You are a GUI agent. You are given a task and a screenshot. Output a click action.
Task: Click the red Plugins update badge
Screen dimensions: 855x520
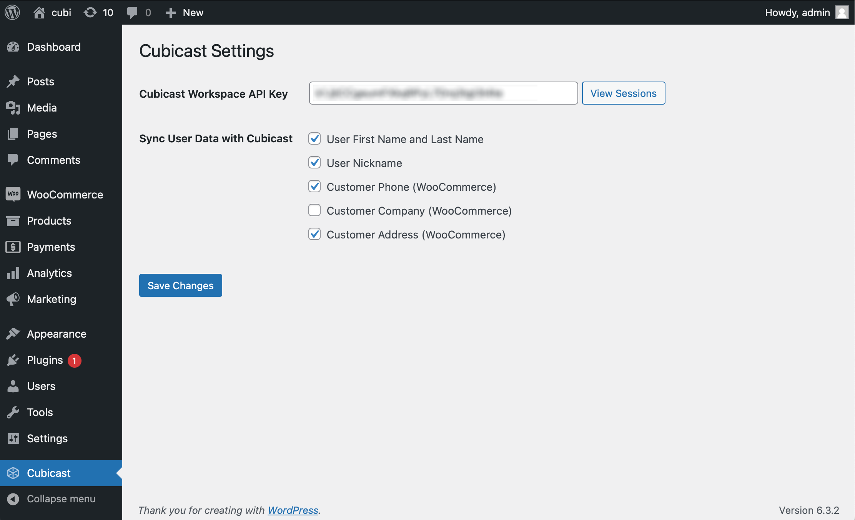coord(75,360)
